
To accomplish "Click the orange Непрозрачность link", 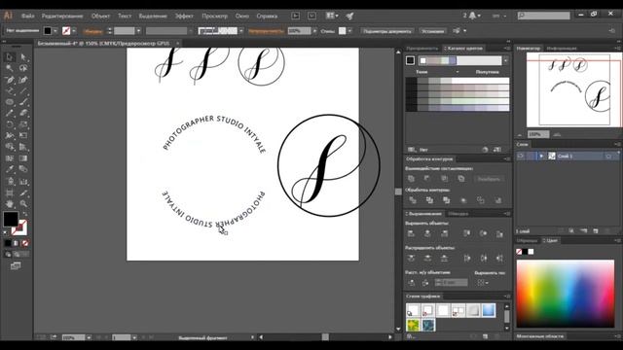I will pyautogui.click(x=266, y=31).
